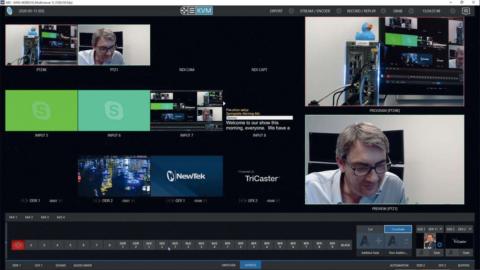This screenshot has height=270, width=480.
Task: Click the Export settings gear icon
Action: coord(291,11)
